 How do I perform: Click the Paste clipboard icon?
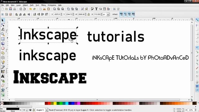(49, 9)
